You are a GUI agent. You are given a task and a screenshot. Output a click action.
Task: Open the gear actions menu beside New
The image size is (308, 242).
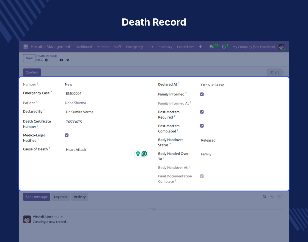pos(46,60)
